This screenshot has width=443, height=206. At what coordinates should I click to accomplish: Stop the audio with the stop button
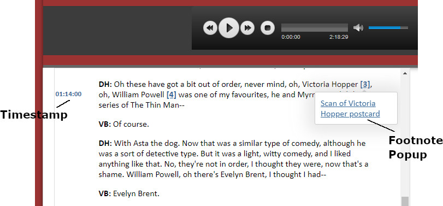click(x=268, y=28)
